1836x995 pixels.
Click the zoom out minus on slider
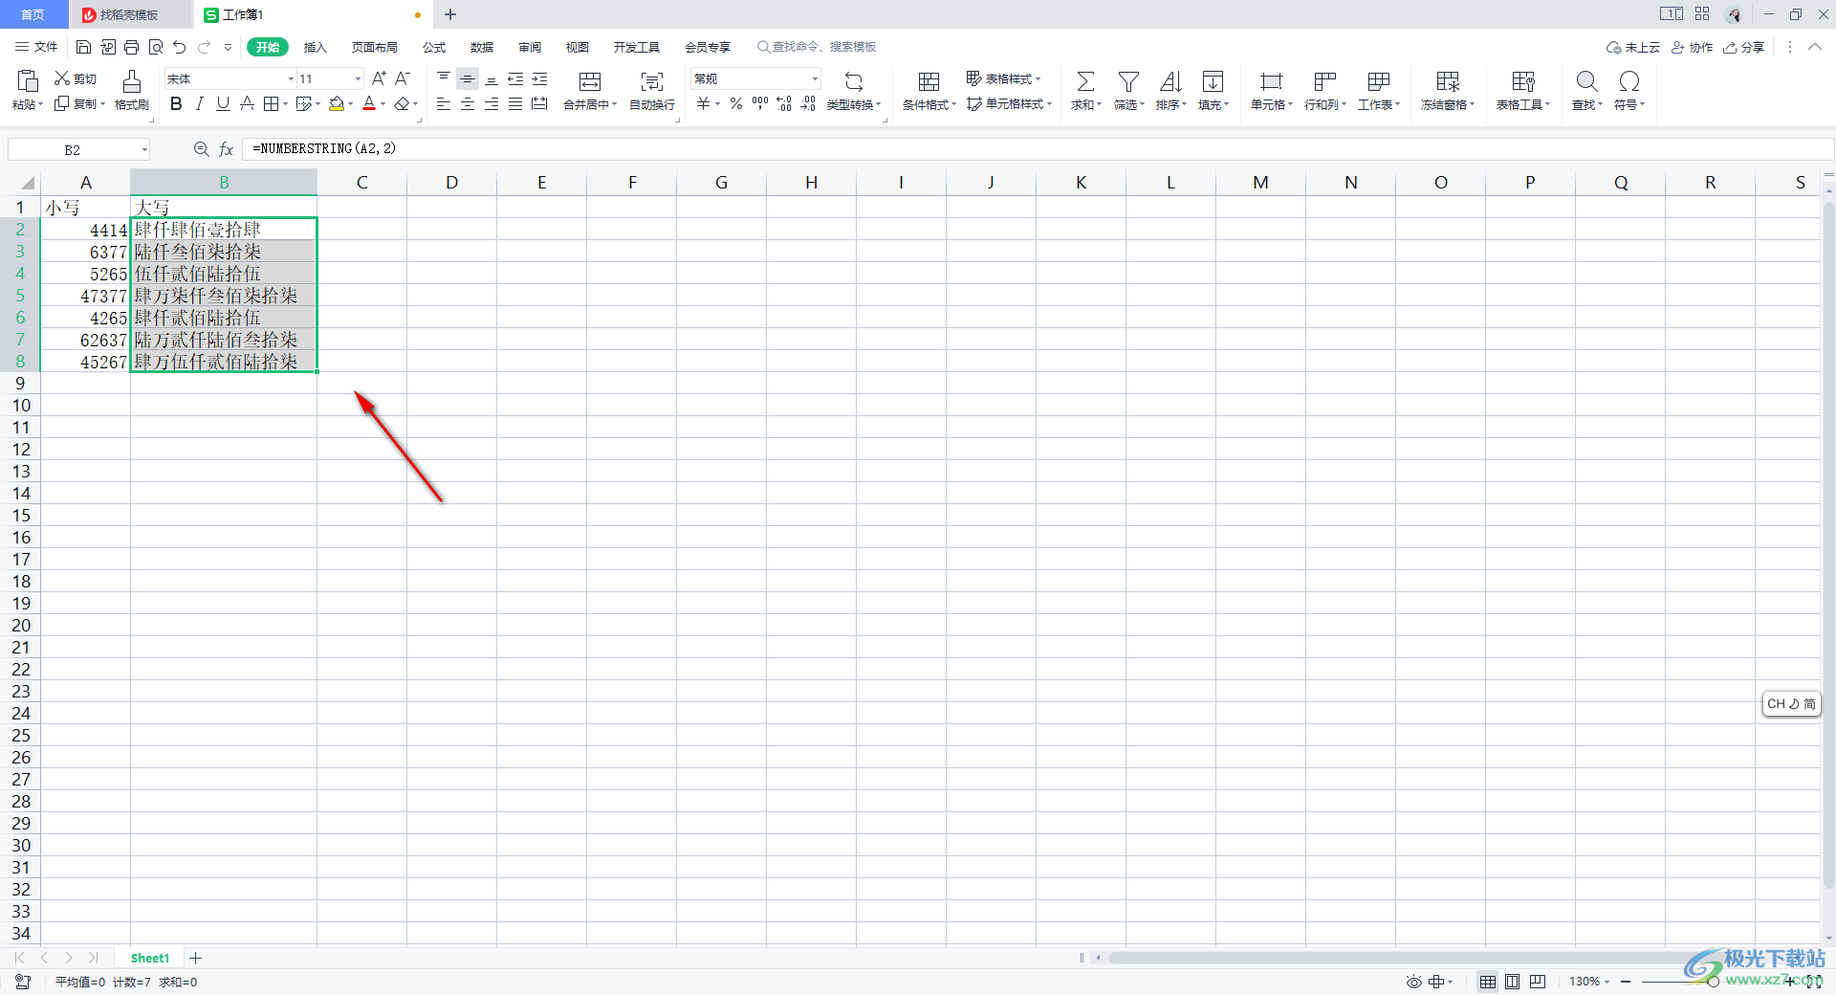[x=1625, y=982]
